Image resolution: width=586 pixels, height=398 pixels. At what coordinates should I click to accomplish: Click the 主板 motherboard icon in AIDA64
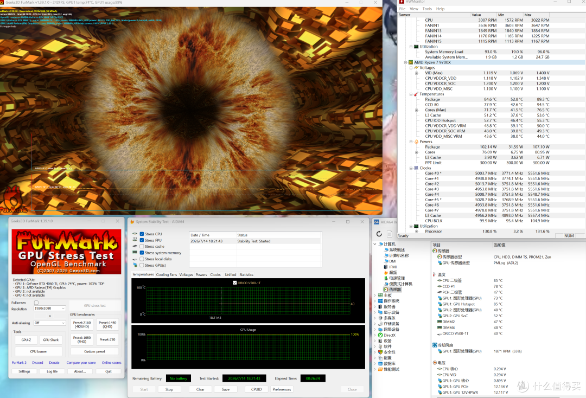[380, 296]
